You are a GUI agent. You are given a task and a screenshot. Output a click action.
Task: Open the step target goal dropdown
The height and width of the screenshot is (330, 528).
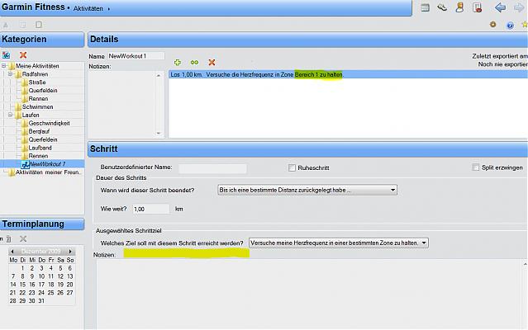point(339,243)
